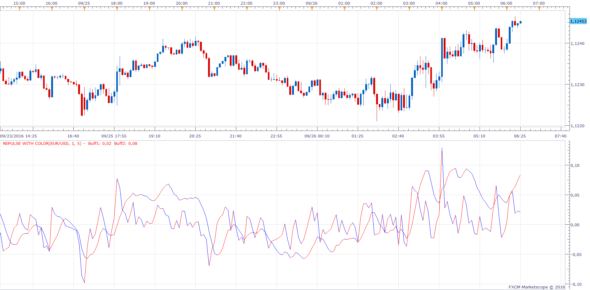Click the orange marker under 18:00

[x=117, y=9]
